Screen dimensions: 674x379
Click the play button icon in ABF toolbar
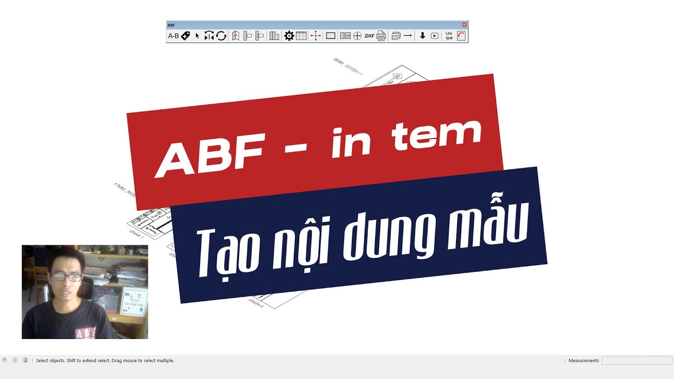434,36
